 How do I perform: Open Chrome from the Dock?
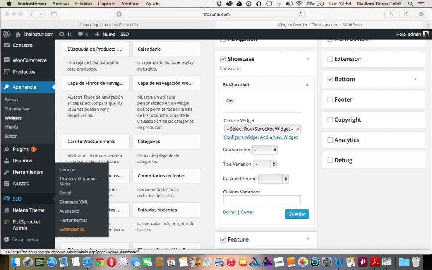click(x=99, y=262)
